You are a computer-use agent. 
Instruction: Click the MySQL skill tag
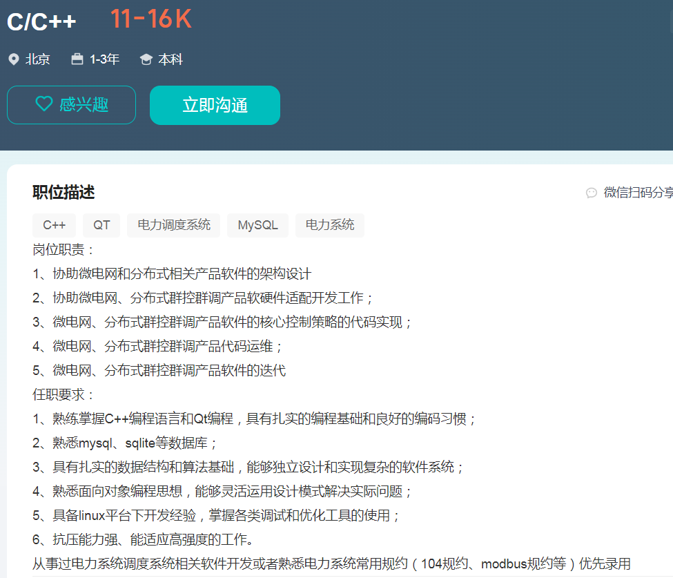tap(257, 225)
